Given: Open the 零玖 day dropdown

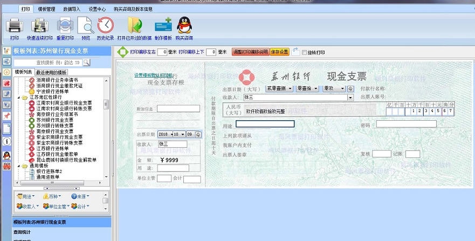Looking at the screenshot, I should (x=342, y=88).
